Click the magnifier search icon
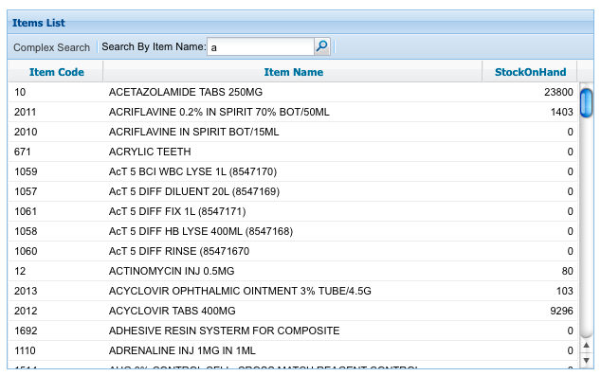 (322, 46)
